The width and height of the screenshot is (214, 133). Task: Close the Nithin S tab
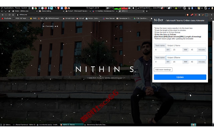(143, 11)
